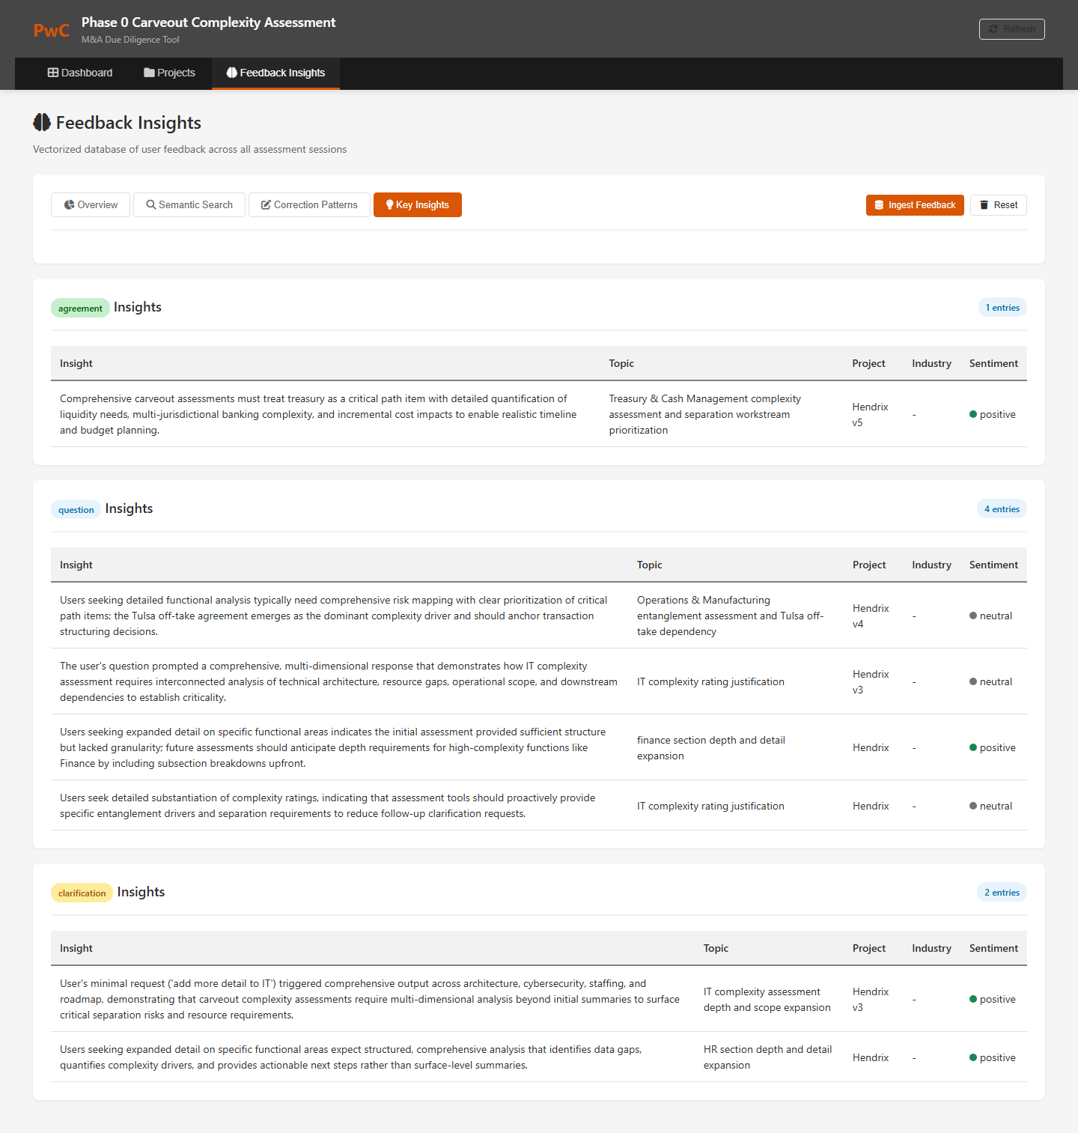Switch to the Feedback Insights tab
The image size is (1078, 1133).
(275, 73)
